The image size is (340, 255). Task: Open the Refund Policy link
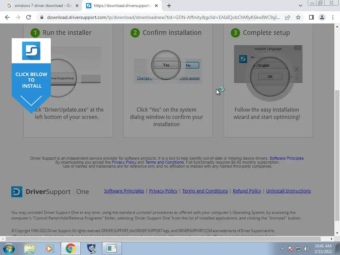(247, 191)
